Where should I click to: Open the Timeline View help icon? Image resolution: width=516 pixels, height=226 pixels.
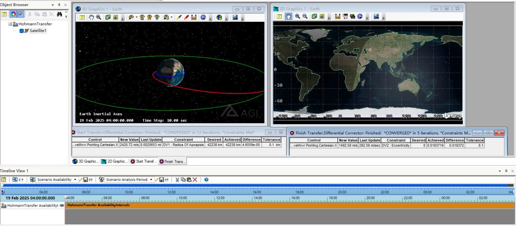pyautogui.click(x=206, y=180)
